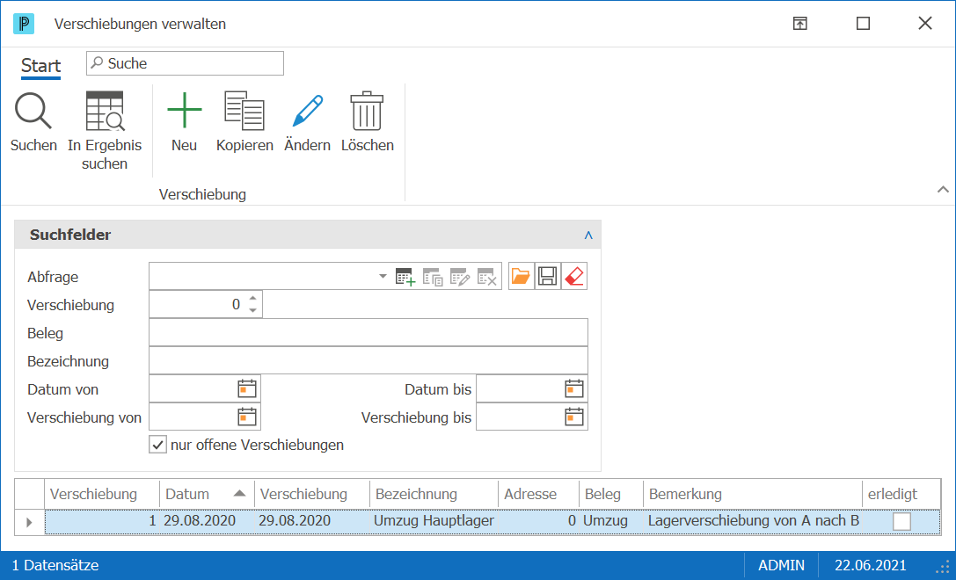Sort by the Bezeichnung column header
This screenshot has height=580, width=956.
(434, 494)
